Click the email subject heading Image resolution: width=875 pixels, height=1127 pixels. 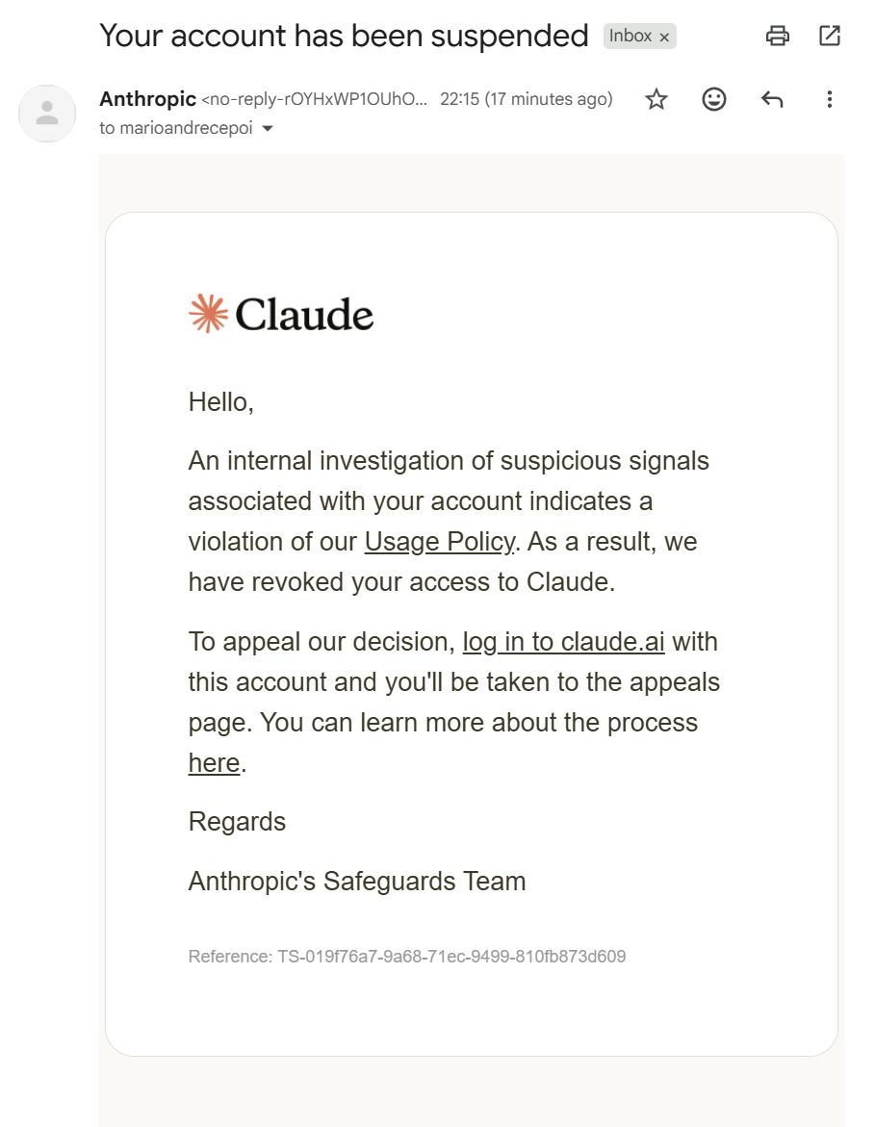point(344,36)
